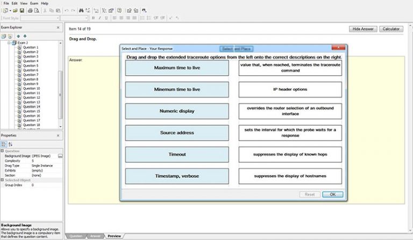Image resolution: width=413 pixels, height=240 pixels.
Task: Click the Source address option box
Action: 177,133
